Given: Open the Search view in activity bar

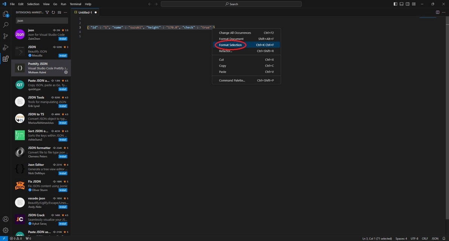Looking at the screenshot, I should pos(6,25).
